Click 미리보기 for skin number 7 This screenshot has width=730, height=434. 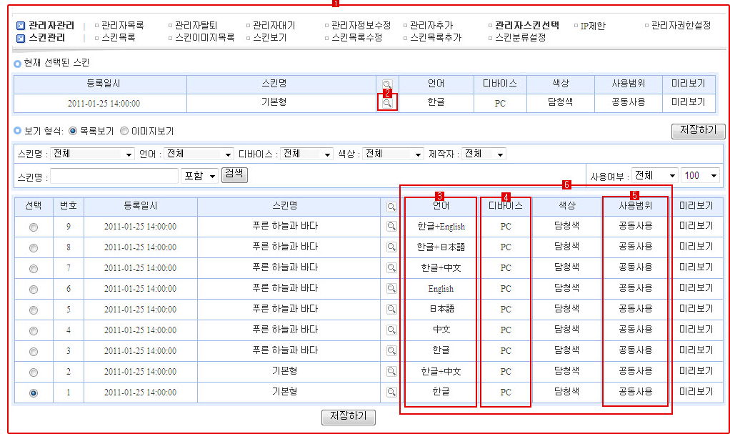[x=696, y=267]
